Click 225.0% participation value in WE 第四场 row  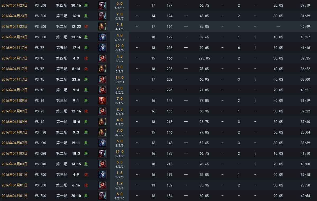(204, 58)
